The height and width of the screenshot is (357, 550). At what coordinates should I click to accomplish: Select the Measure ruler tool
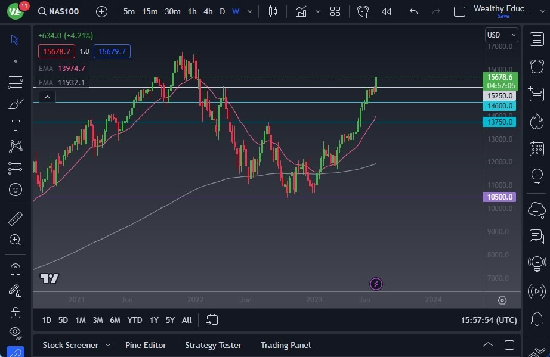[16, 219]
